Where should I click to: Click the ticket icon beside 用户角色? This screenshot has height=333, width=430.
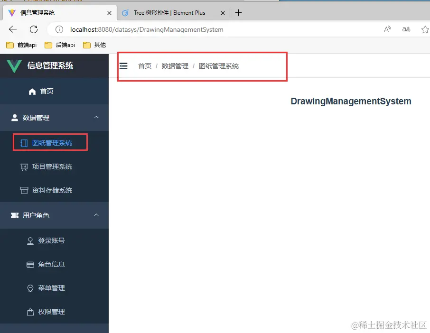[x=15, y=215]
